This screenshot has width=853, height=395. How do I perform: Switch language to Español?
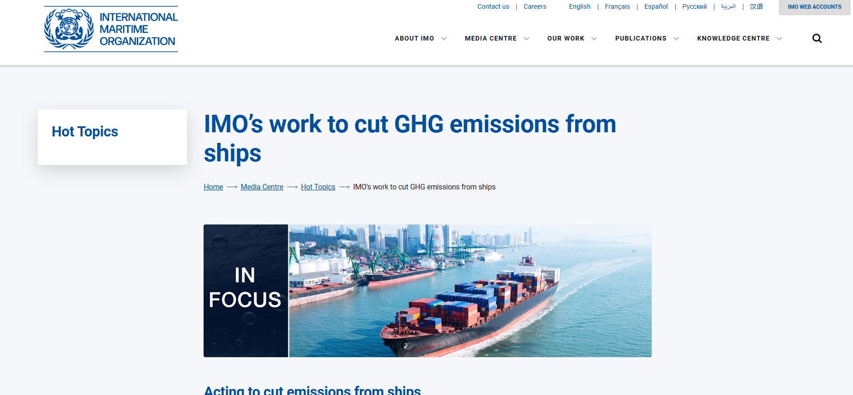(x=656, y=6)
